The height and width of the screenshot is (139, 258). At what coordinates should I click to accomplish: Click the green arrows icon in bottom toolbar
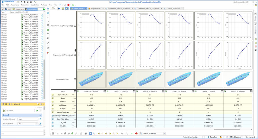click(132, 133)
